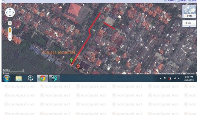The height and width of the screenshot is (115, 197).
Task: Drop the Street View pegman icon
Action: click(x=10, y=29)
